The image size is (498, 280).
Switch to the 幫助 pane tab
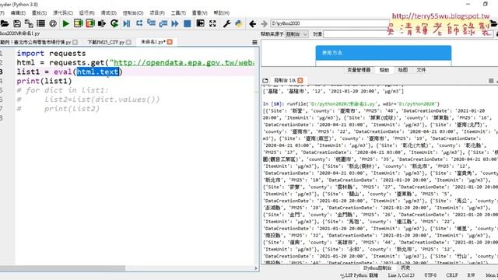tap(384, 70)
